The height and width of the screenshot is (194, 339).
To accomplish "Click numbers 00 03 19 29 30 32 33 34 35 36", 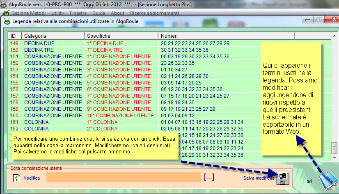I will [x=195, y=56].
